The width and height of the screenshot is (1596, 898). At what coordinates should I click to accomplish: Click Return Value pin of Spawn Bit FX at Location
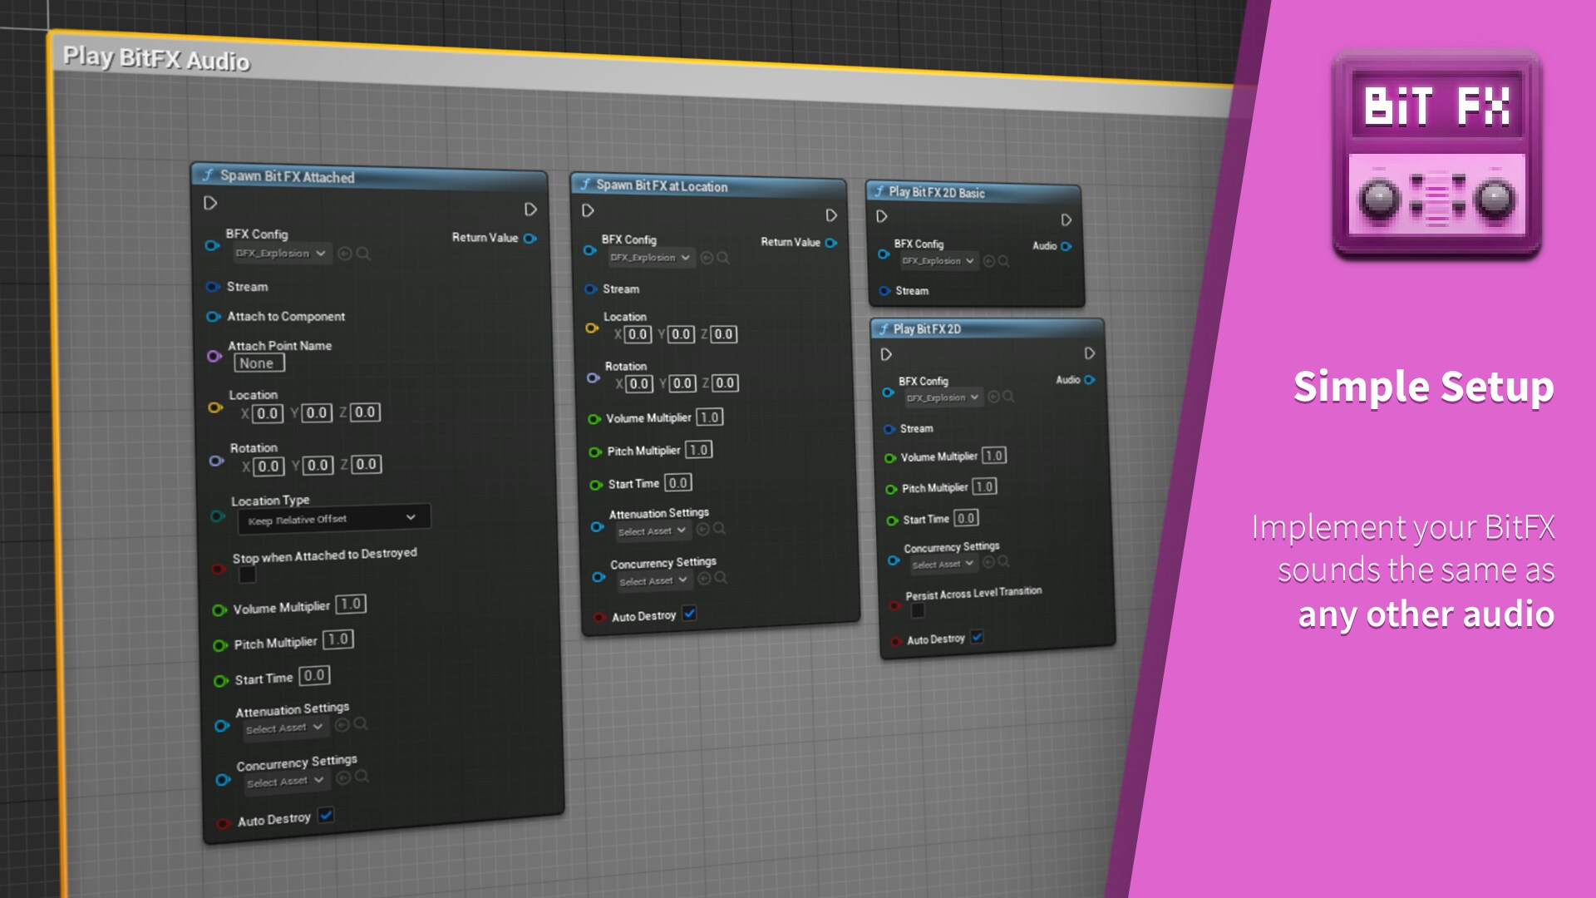pos(830,243)
